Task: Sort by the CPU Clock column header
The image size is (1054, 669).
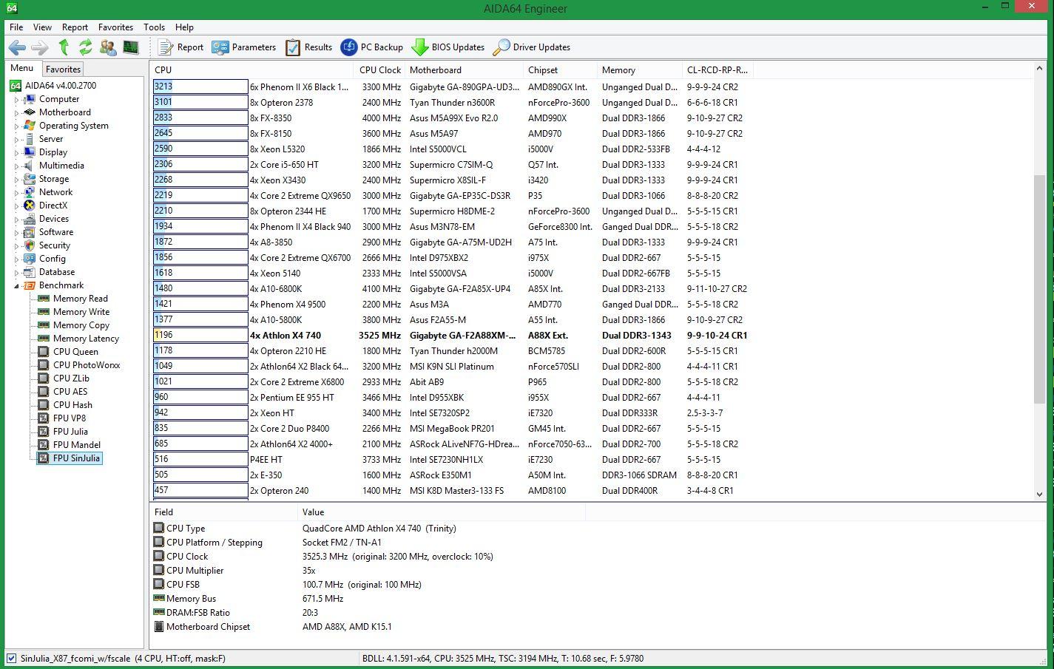Action: 380,70
